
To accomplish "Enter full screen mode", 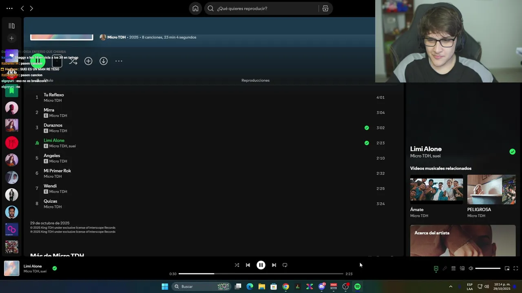I will pos(515,269).
